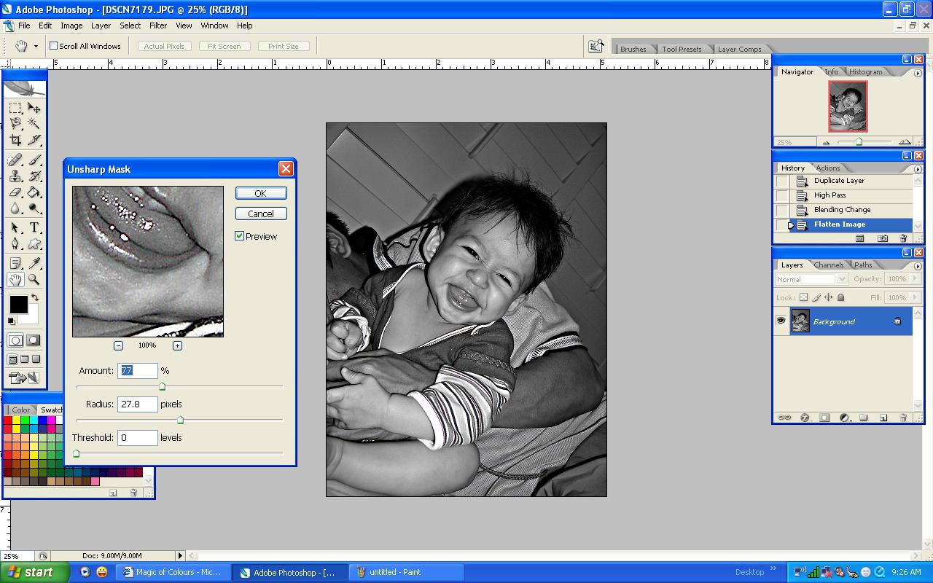Viewport: 933px width, 583px height.
Task: Select the Magic Wand tool
Action: [x=34, y=124]
